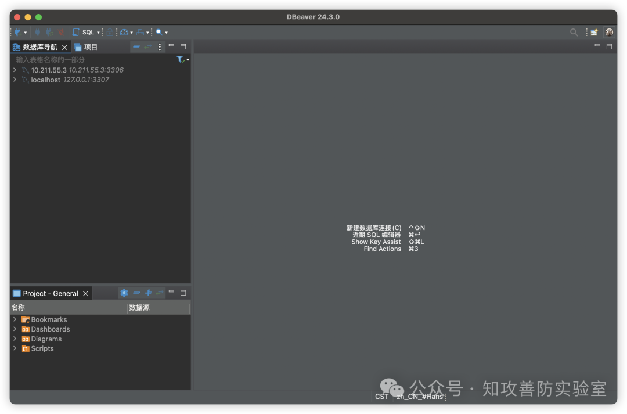The width and height of the screenshot is (627, 414).
Task: Click the blue magnifier search icon in toolbar
Action: tap(159, 33)
